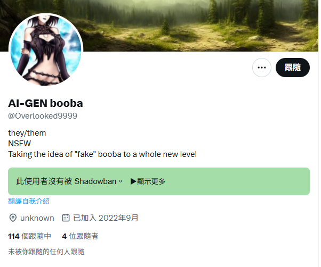The height and width of the screenshot is (267, 321).
Task: Click the calendar joined-date icon
Action: (x=66, y=218)
